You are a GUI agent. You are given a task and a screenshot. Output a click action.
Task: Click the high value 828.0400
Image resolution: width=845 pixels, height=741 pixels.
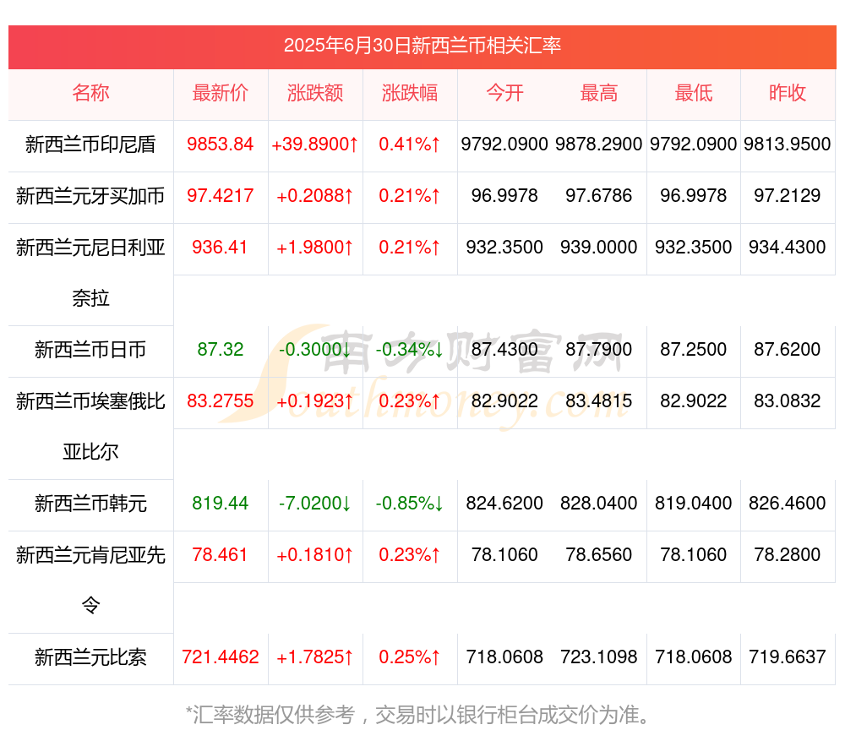tap(599, 504)
